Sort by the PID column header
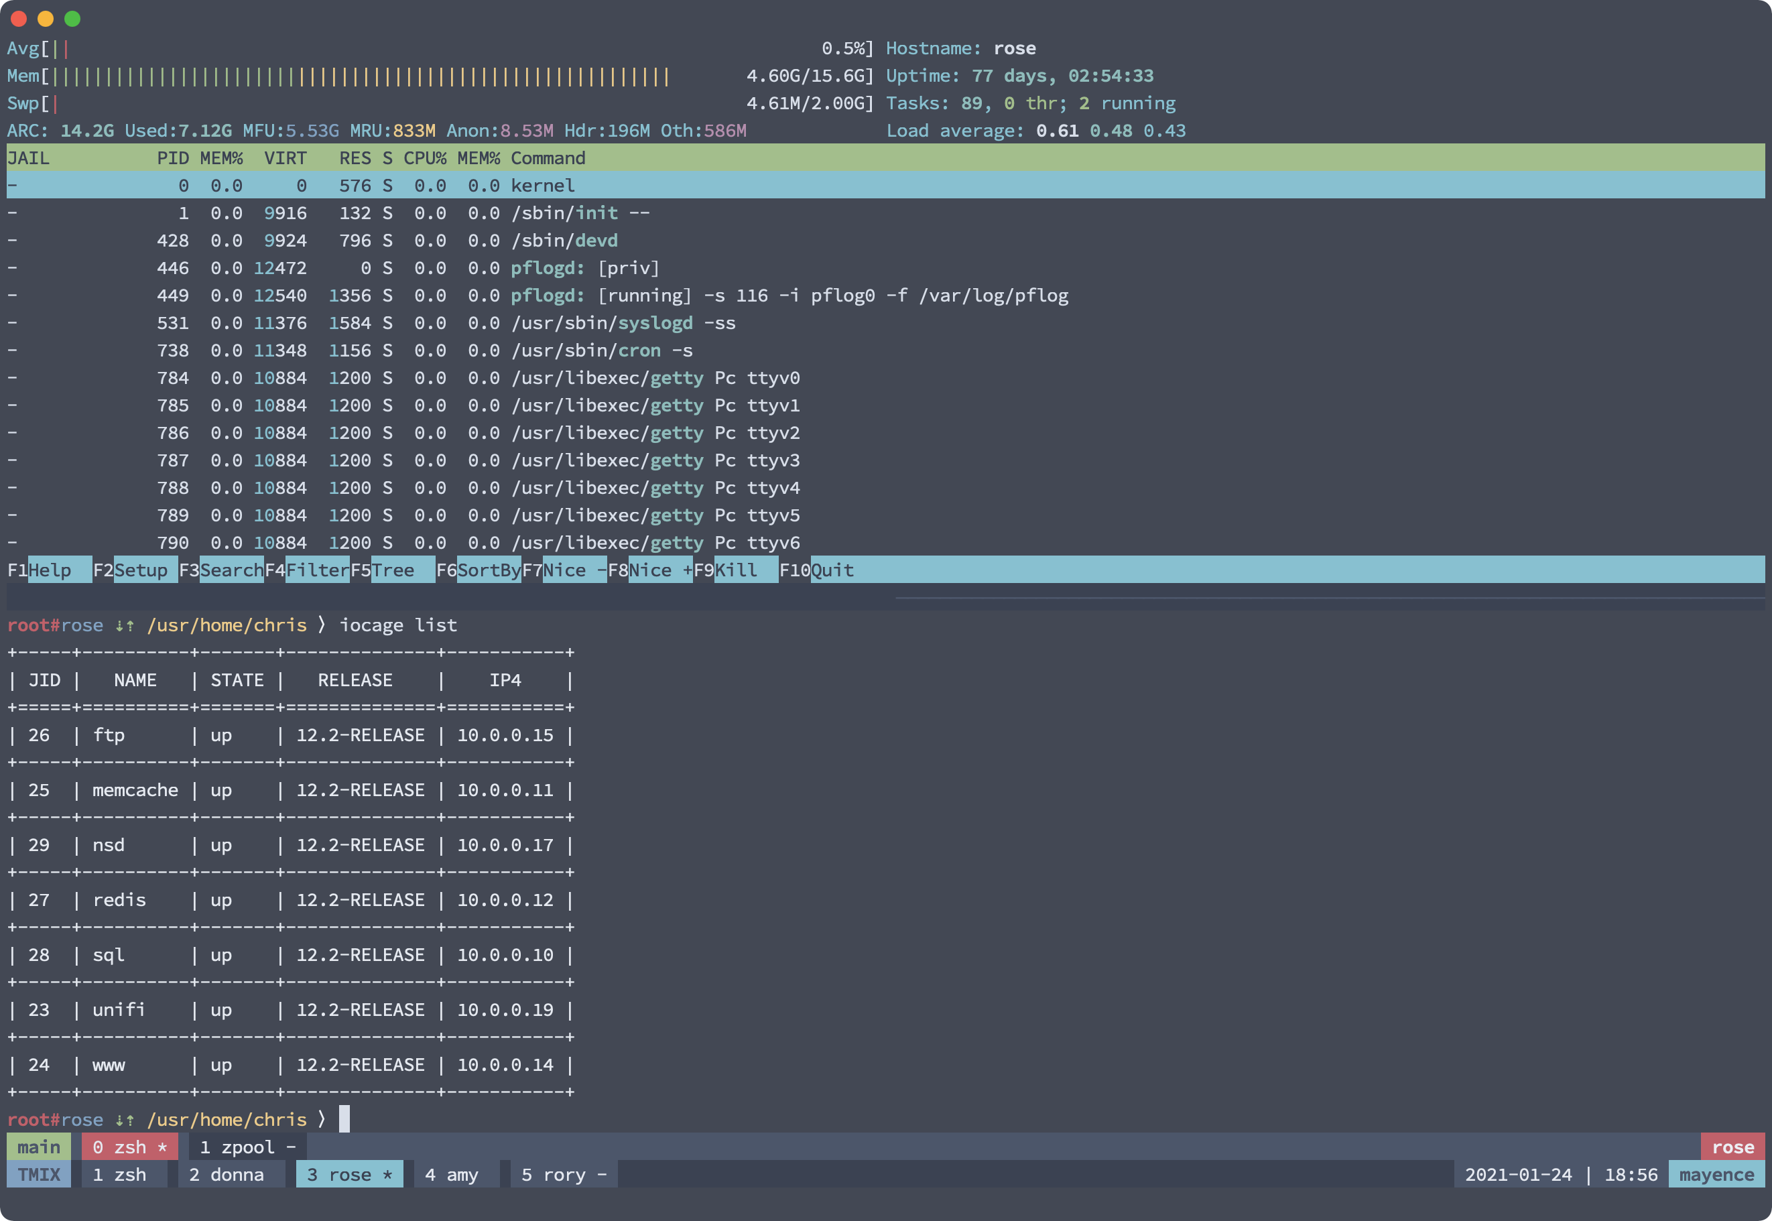This screenshot has height=1221, width=1772. (173, 158)
